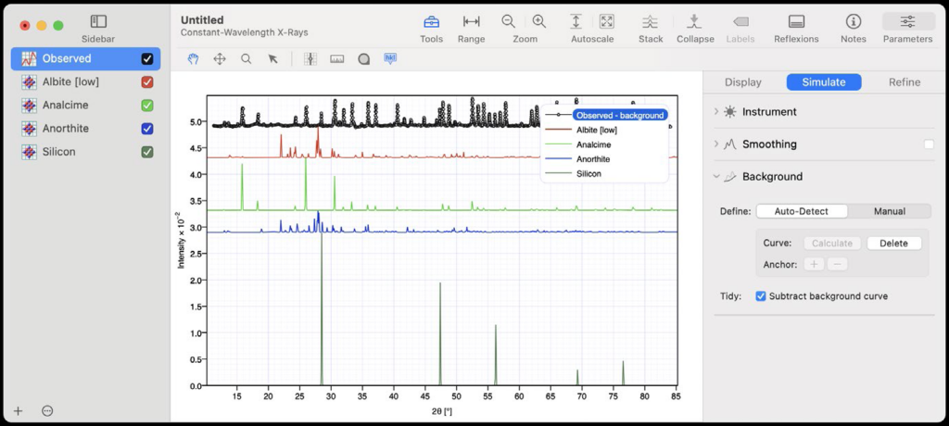Select Silicon in the sidebar list
Viewport: 949px width, 426px height.
tap(59, 152)
